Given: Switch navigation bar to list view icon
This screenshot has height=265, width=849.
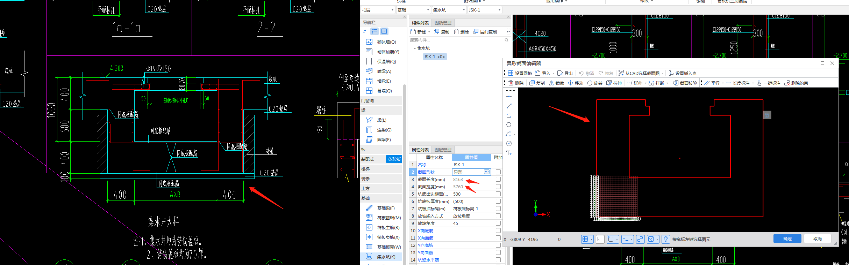Looking at the screenshot, I should point(374,31).
